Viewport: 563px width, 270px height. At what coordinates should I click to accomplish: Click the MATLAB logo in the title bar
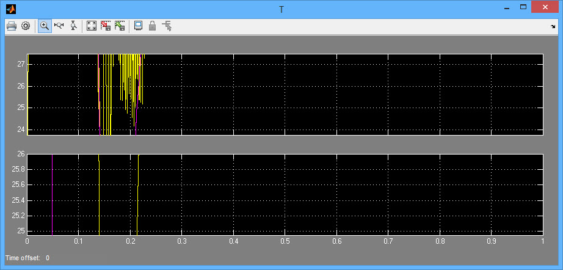(10, 9)
